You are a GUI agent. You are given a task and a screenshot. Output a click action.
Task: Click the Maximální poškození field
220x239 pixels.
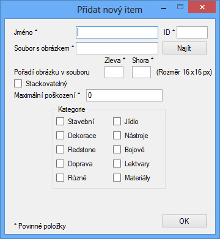[x=124, y=95]
